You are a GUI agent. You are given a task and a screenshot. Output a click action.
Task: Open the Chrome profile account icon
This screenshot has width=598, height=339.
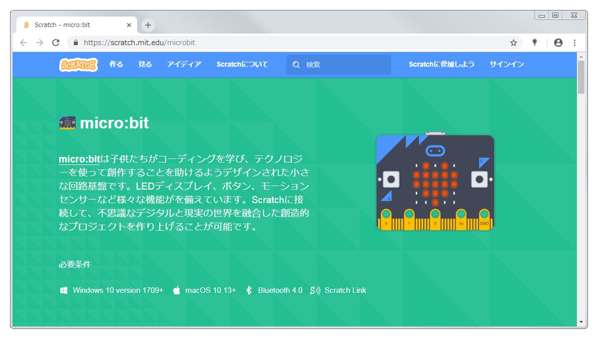click(x=558, y=43)
